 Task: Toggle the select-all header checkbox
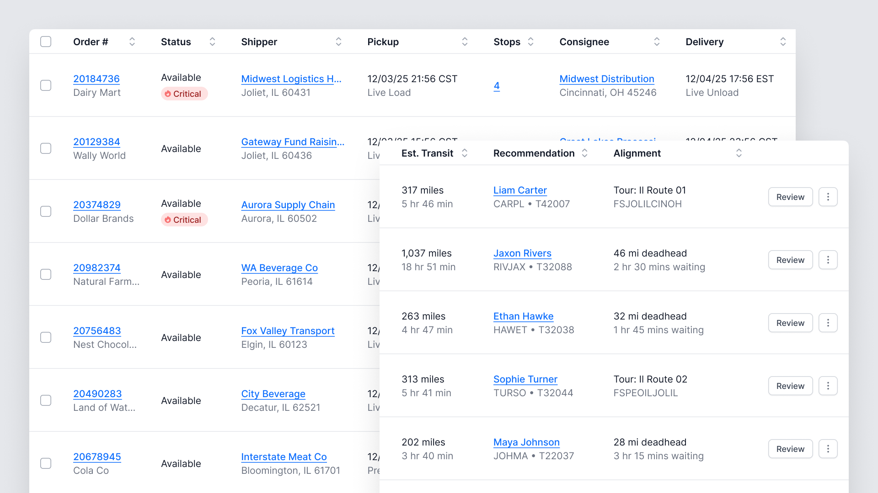click(x=46, y=42)
